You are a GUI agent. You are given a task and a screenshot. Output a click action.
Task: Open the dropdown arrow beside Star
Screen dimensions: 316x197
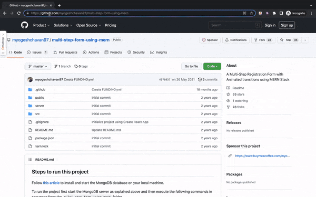point(305,40)
